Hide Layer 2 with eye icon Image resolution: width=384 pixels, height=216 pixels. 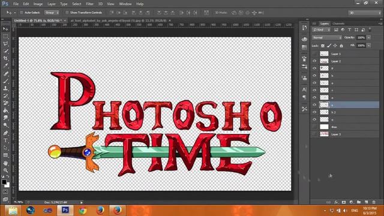[x=314, y=61]
